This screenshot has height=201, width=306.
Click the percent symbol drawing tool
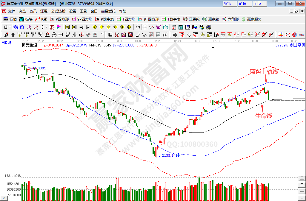(188, 35)
